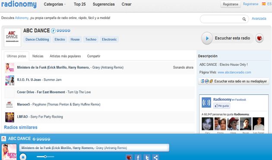Select 'Maroon5 - Payphone' track text
Viewport: 272px width, 160px height.
(x=59, y=104)
